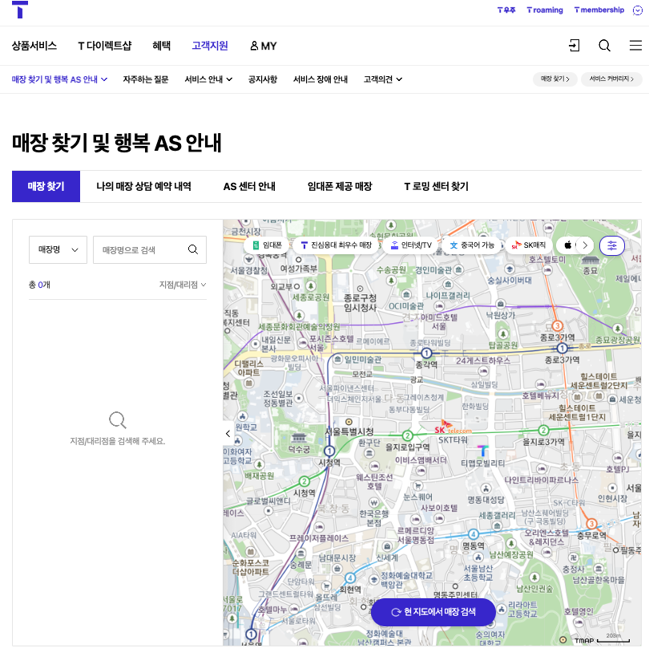Toggle the 진심응대 최우수 매장 filter
Screen dimensions: 649x656
pyautogui.click(x=337, y=245)
